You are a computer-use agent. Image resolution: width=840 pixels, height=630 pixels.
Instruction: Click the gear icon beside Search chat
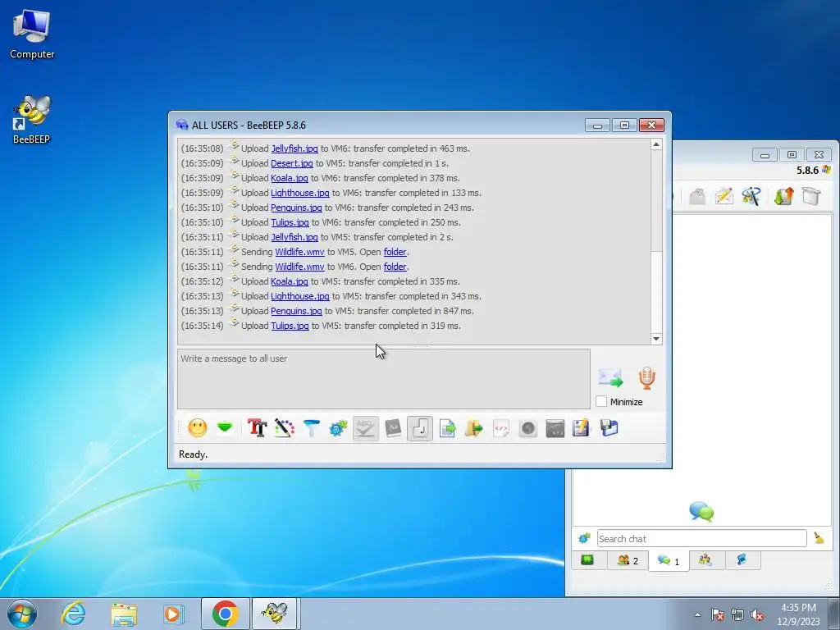[584, 538]
